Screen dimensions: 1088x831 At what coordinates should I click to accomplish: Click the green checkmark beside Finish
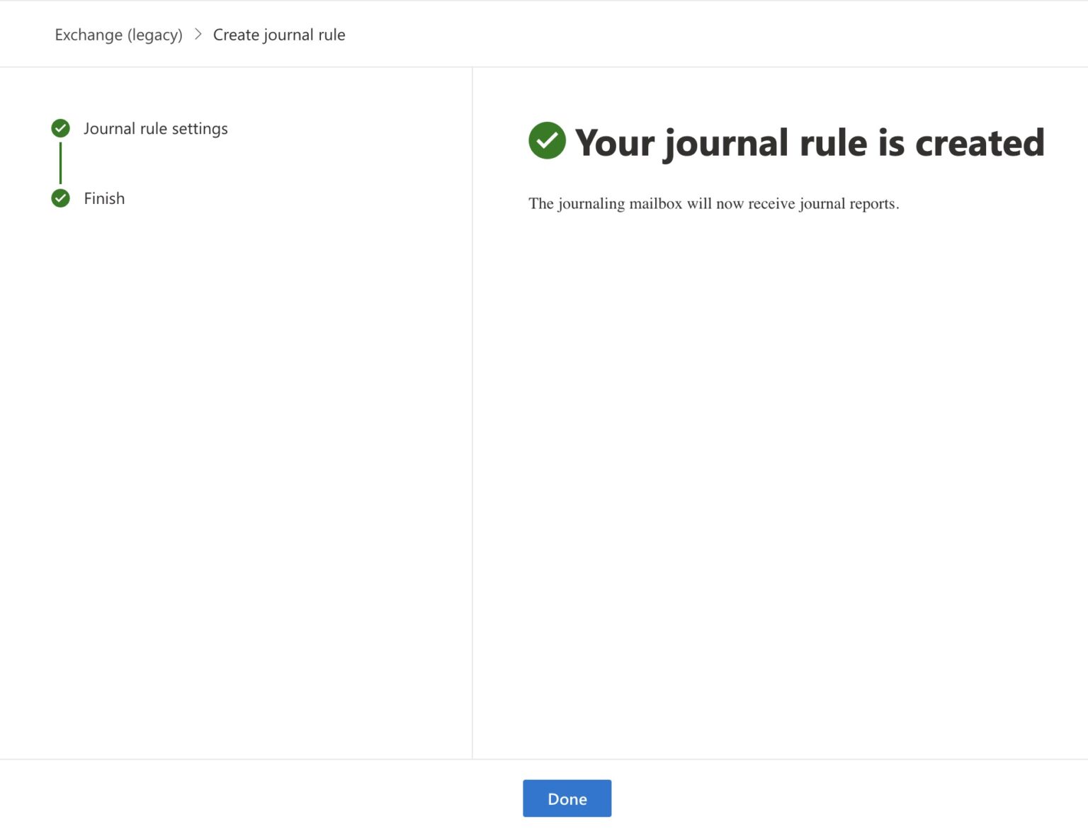click(x=60, y=198)
